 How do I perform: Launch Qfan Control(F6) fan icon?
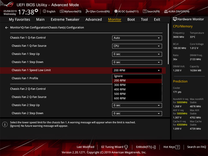click(87, 11)
